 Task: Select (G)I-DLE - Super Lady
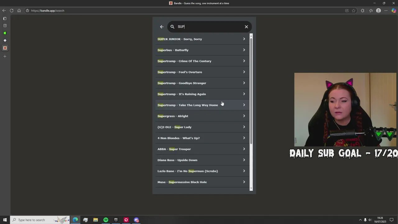pos(202,127)
